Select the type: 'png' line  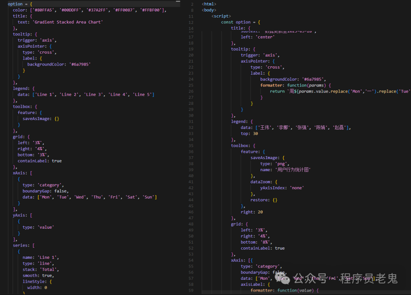pos(275,164)
